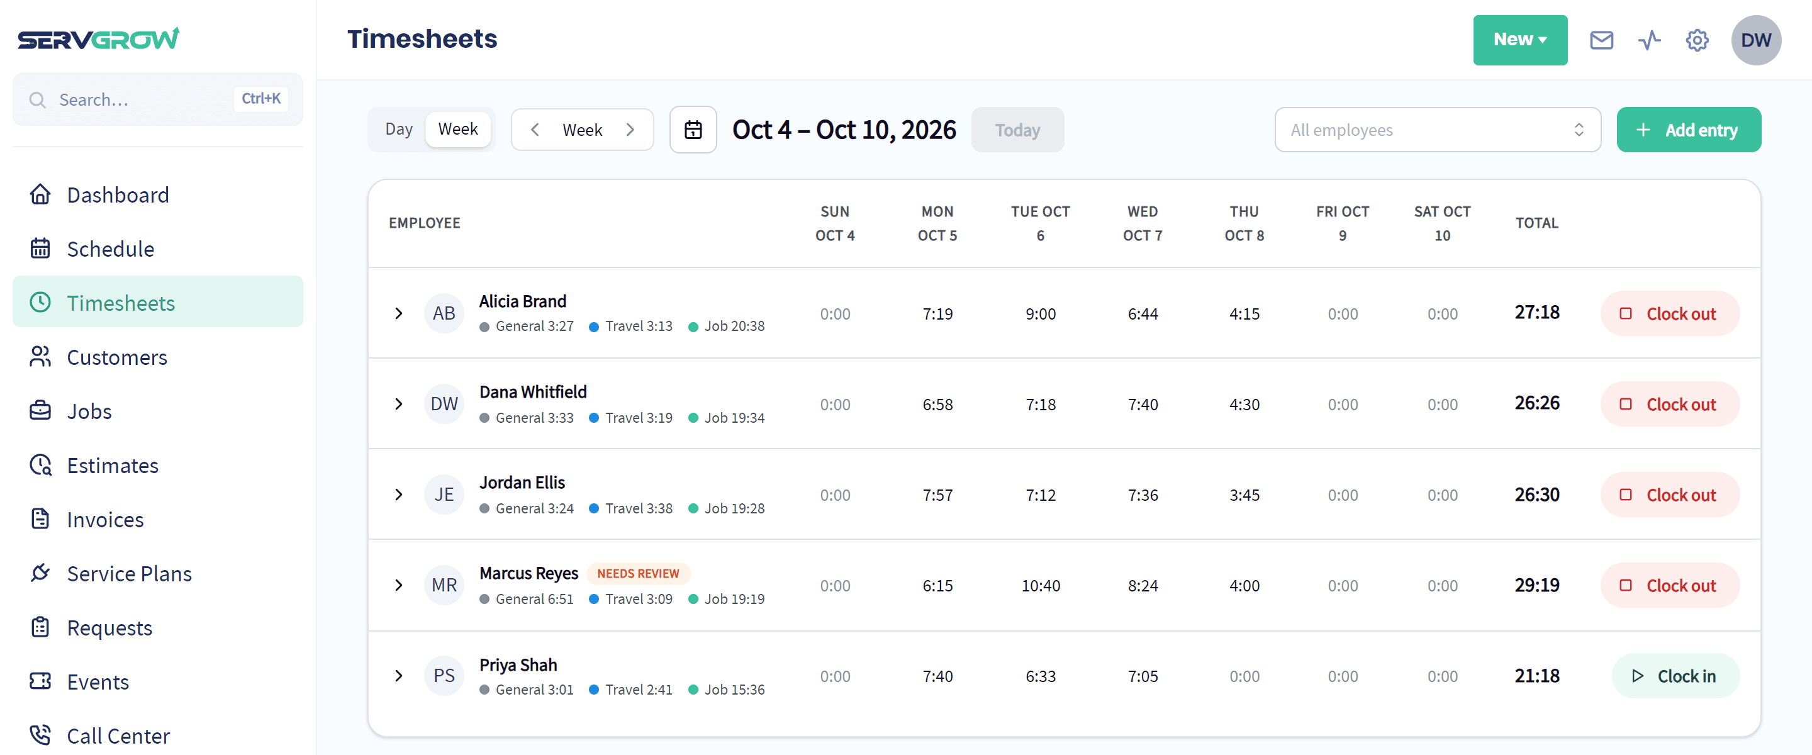This screenshot has width=1812, height=755.
Task: Click Alicia Brand's 27:18 total
Action: 1537,313
